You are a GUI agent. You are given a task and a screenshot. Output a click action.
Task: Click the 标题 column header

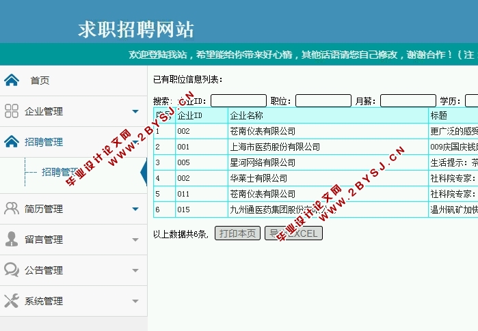tap(453, 115)
